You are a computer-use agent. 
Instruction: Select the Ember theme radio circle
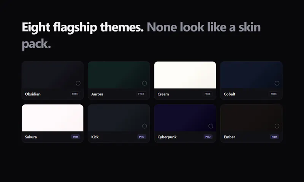pyautogui.click(x=277, y=126)
